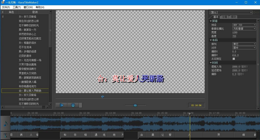The image size is (260, 140).
Task: Click the right arrow of the lyric list horizontal scrollbar
Action: [x=47, y=107]
